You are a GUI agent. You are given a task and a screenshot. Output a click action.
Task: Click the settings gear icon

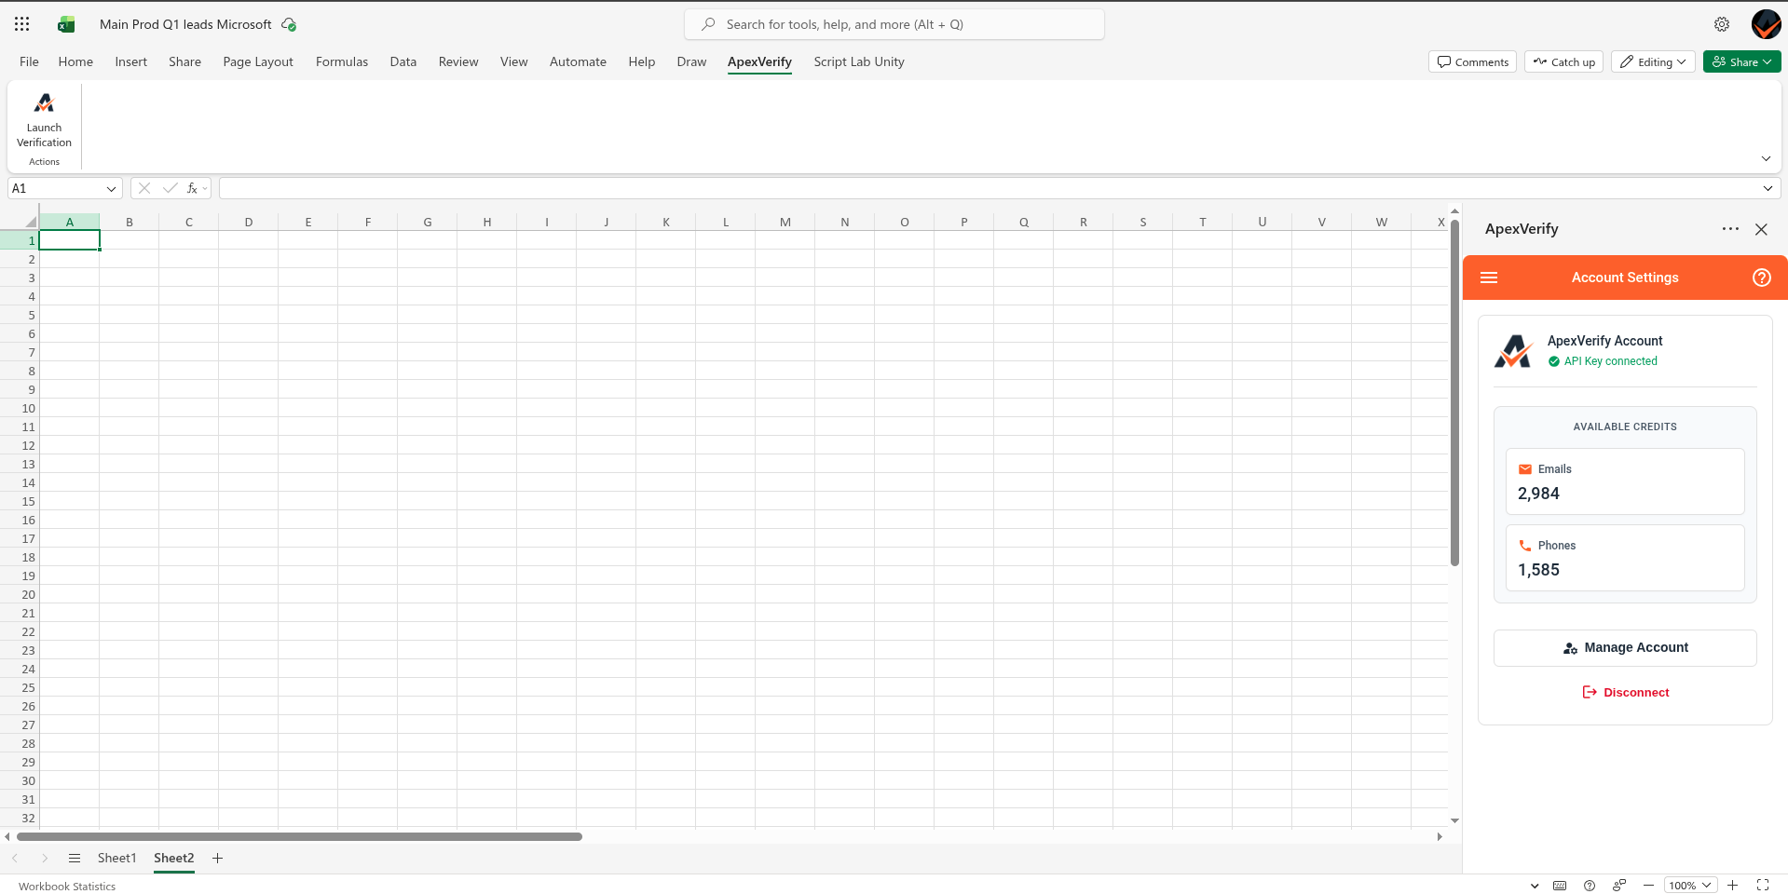[x=1722, y=24]
